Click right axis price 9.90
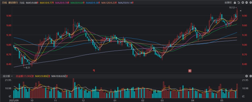The height and width of the screenshot is (102, 252). pyautogui.click(x=245, y=16)
